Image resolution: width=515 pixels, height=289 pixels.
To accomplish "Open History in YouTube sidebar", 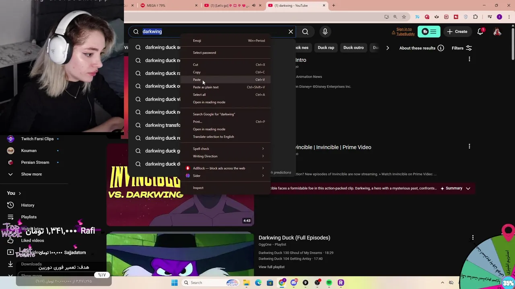I will [28, 205].
